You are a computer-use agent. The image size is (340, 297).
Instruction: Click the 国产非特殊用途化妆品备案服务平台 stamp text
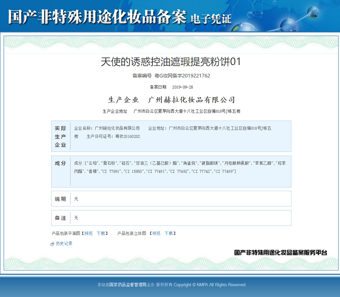pos(281,253)
